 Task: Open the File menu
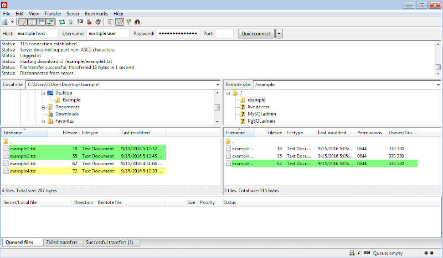7,13
